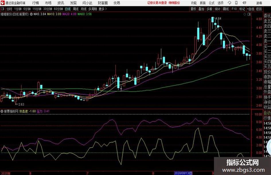The width and height of the screenshot is (271, 175).
Task: Click the 4.64 high price label
Action: point(218,18)
